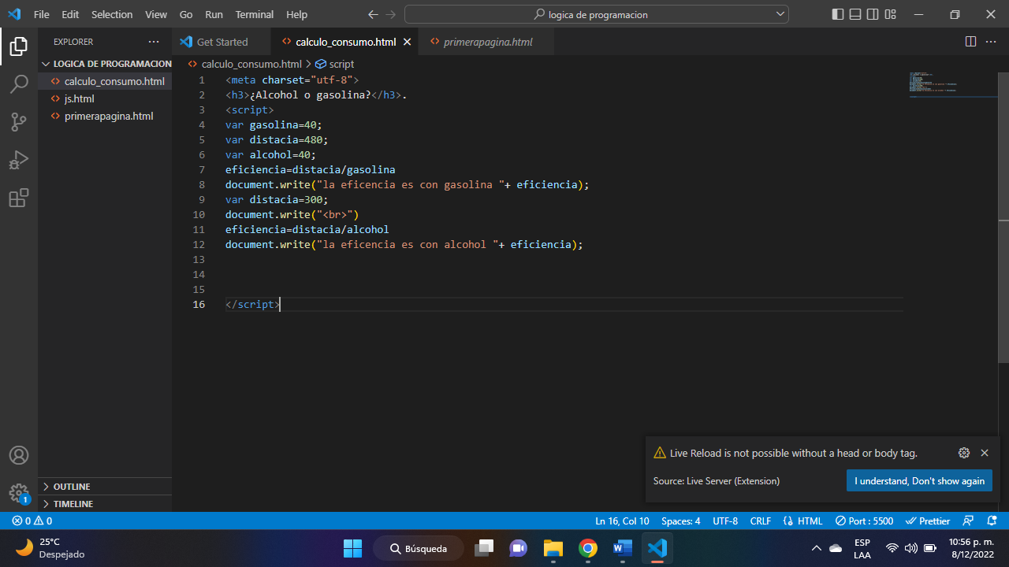Collapse the LOGICA DE PROGRAMACION folder section

[105, 64]
